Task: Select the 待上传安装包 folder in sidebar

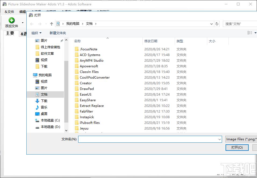Action: (50, 47)
